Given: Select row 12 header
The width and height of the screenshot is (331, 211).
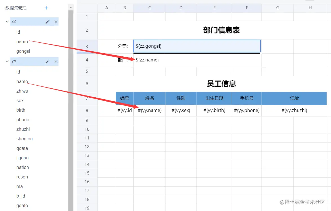Looking at the screenshot, I should (x=87, y=147).
